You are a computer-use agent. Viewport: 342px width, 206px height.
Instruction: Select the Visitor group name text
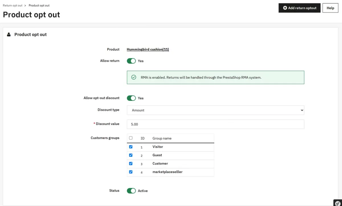tap(158, 147)
